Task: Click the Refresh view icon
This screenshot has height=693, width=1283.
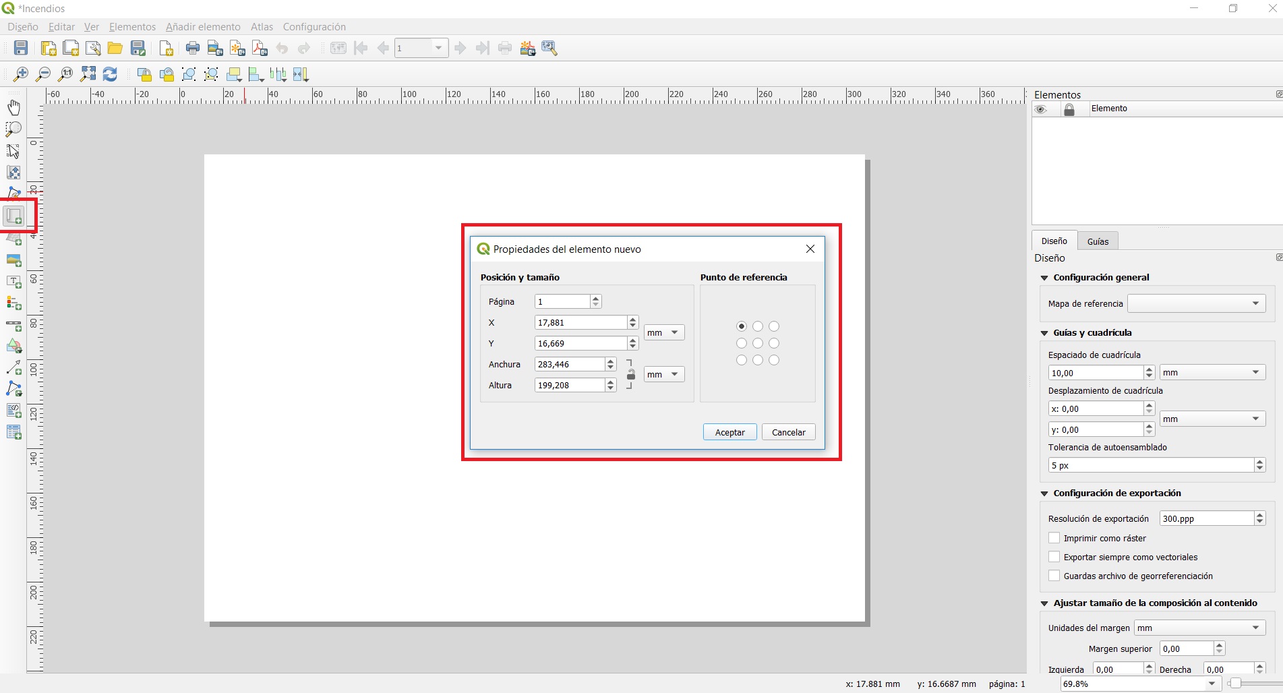Action: [x=110, y=74]
